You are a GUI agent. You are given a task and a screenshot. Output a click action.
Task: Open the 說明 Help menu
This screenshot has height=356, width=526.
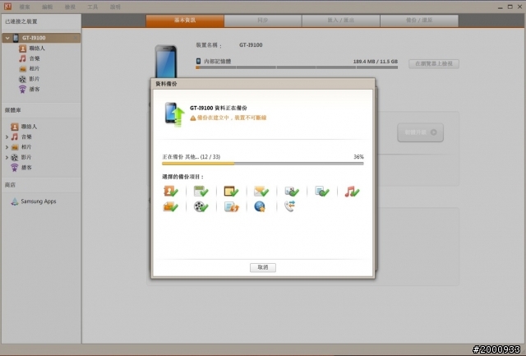115,7
